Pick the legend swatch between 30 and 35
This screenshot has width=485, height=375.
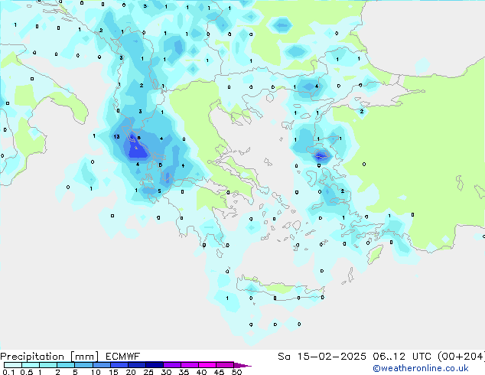173,365
